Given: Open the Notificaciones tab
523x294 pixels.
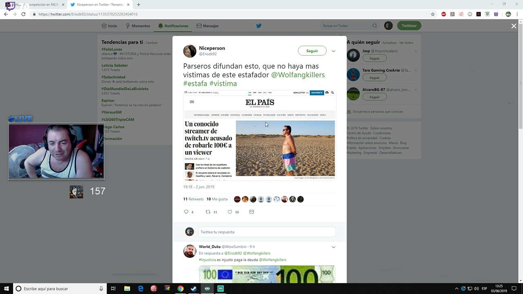Looking at the screenshot, I should [173, 26].
